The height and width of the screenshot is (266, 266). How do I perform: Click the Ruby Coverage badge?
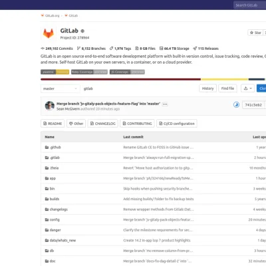89,72
